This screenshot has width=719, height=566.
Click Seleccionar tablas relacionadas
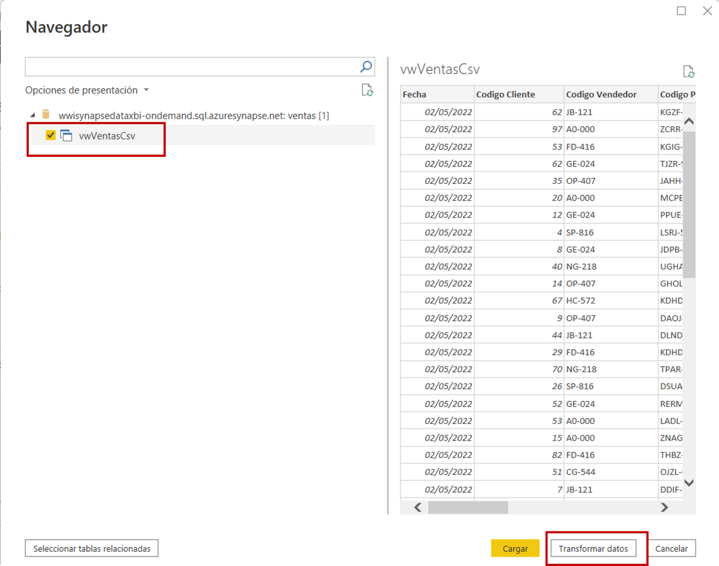[91, 548]
